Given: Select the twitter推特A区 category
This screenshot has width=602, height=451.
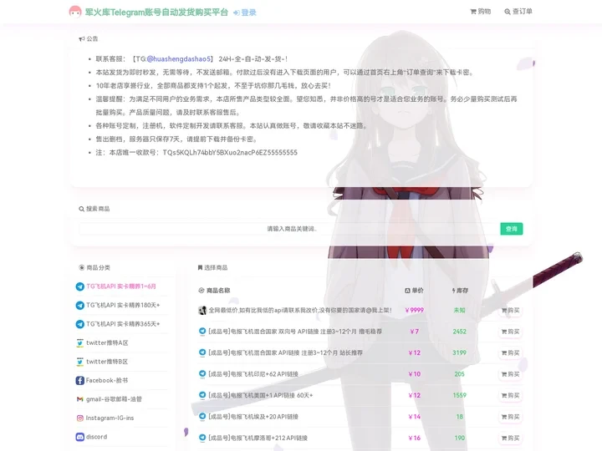Looking at the screenshot, I should pyautogui.click(x=107, y=343).
